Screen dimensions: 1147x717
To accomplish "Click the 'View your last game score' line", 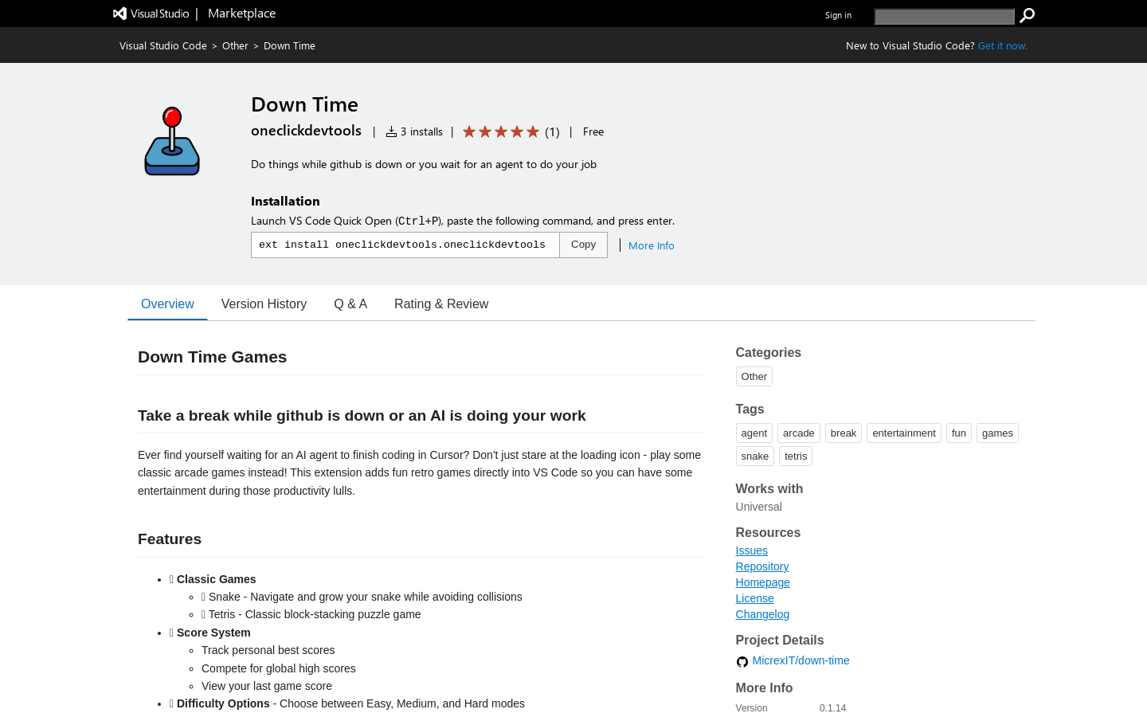I will pyautogui.click(x=267, y=686).
